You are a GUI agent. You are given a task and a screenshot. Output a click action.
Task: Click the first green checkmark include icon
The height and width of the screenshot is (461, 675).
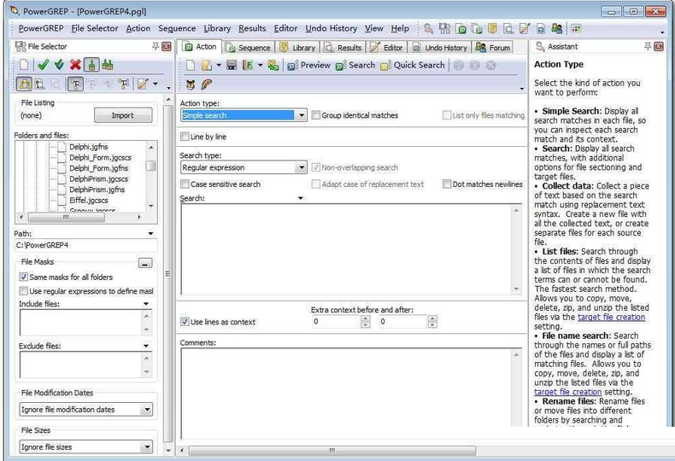click(43, 65)
